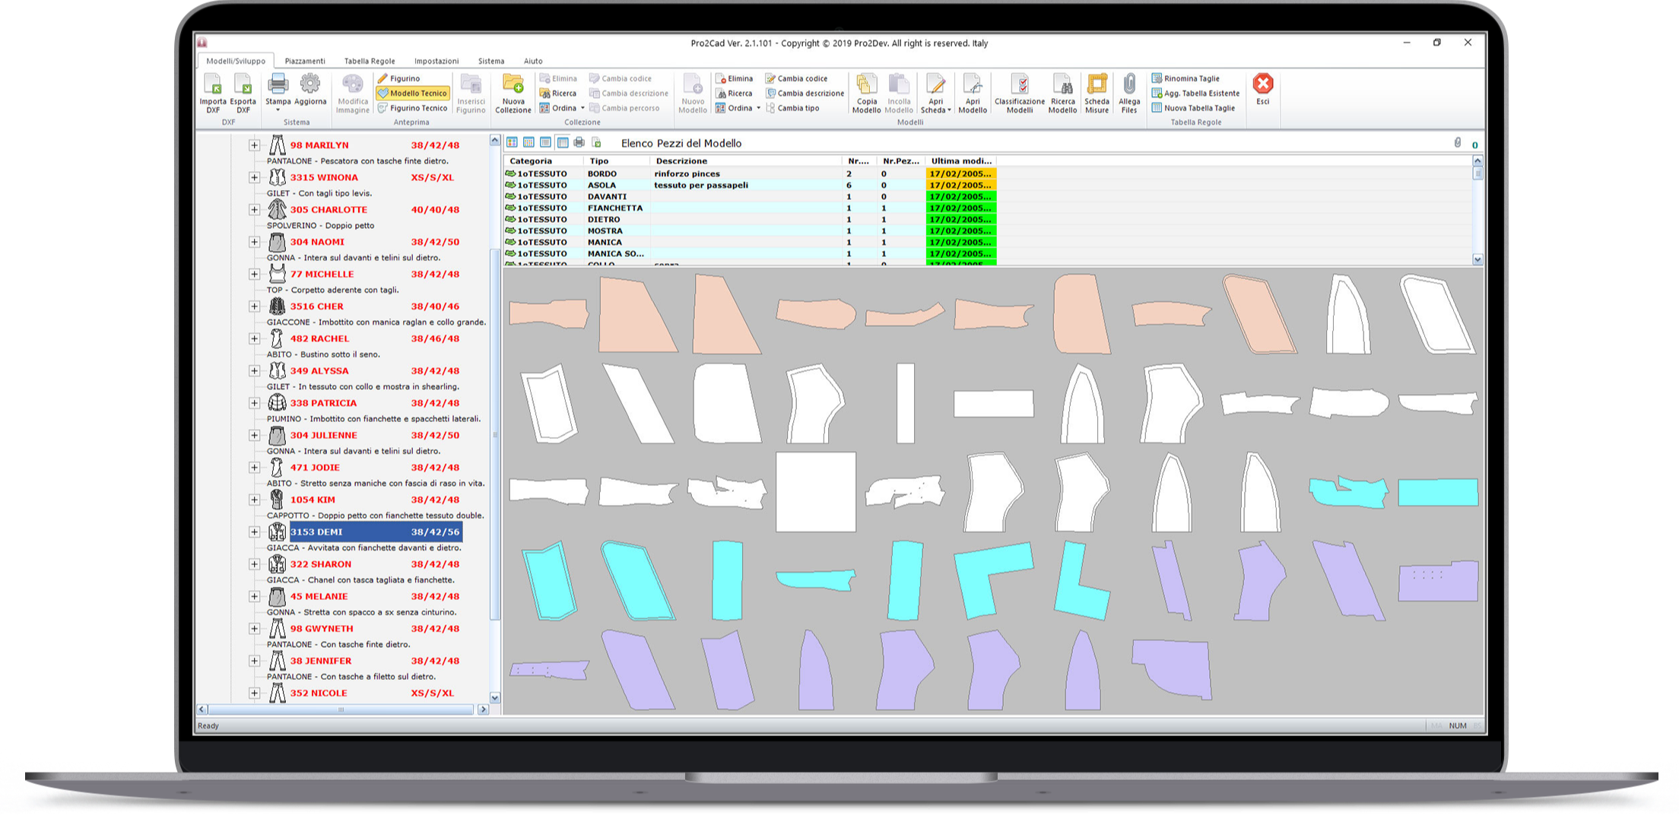Click the pieces table's down scroll arrow
Screen dimensions: 1679x819
(x=1477, y=259)
